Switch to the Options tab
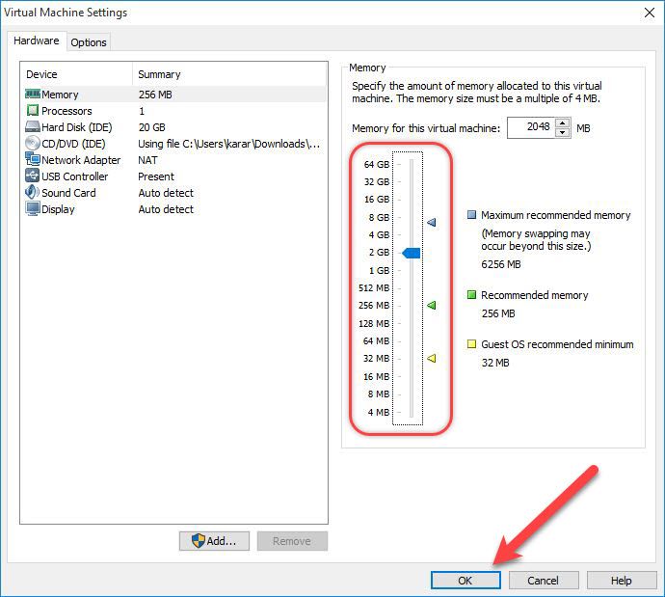Image resolution: width=665 pixels, height=597 pixels. [x=89, y=42]
